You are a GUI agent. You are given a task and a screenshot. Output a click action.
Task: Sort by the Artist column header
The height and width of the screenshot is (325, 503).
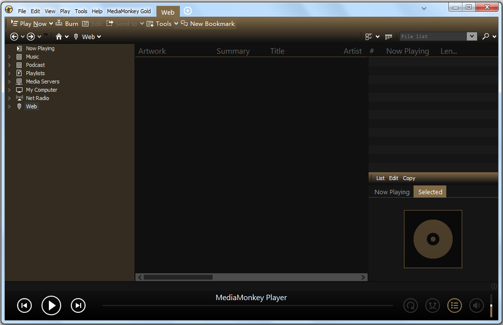coord(352,51)
